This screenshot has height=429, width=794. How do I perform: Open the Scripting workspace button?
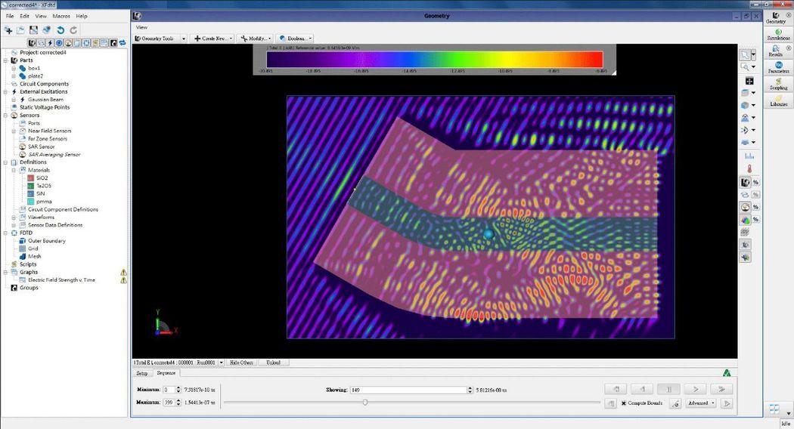click(x=778, y=84)
